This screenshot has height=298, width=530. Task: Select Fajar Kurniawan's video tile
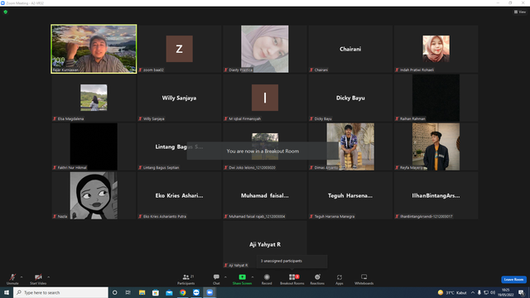click(x=94, y=49)
